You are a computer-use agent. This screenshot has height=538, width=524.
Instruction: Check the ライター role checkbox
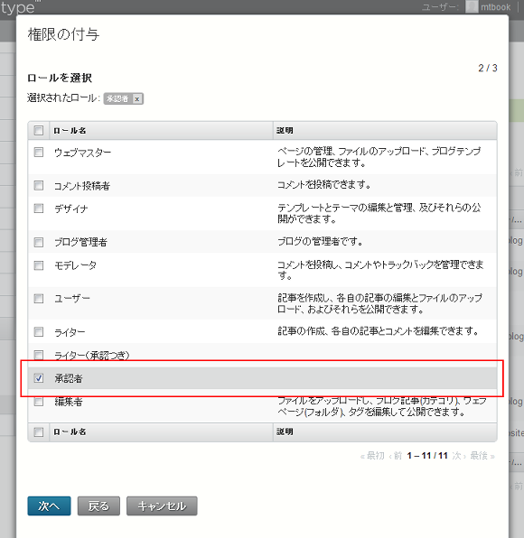(x=39, y=332)
